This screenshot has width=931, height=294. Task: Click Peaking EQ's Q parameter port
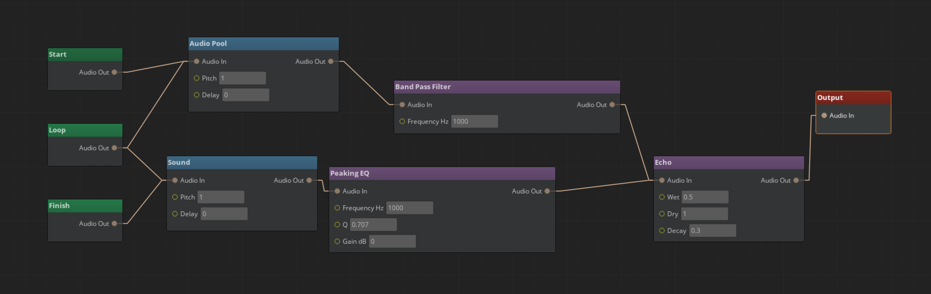337,225
